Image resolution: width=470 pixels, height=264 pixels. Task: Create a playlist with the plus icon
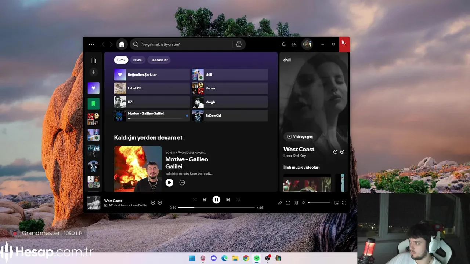pyautogui.click(x=93, y=72)
